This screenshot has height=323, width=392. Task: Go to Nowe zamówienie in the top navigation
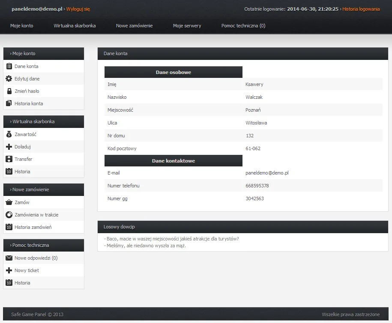point(134,26)
